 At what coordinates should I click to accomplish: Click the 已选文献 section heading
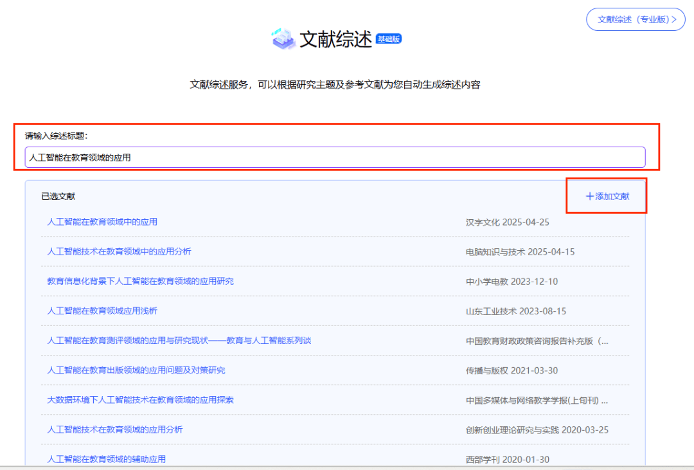(58, 196)
